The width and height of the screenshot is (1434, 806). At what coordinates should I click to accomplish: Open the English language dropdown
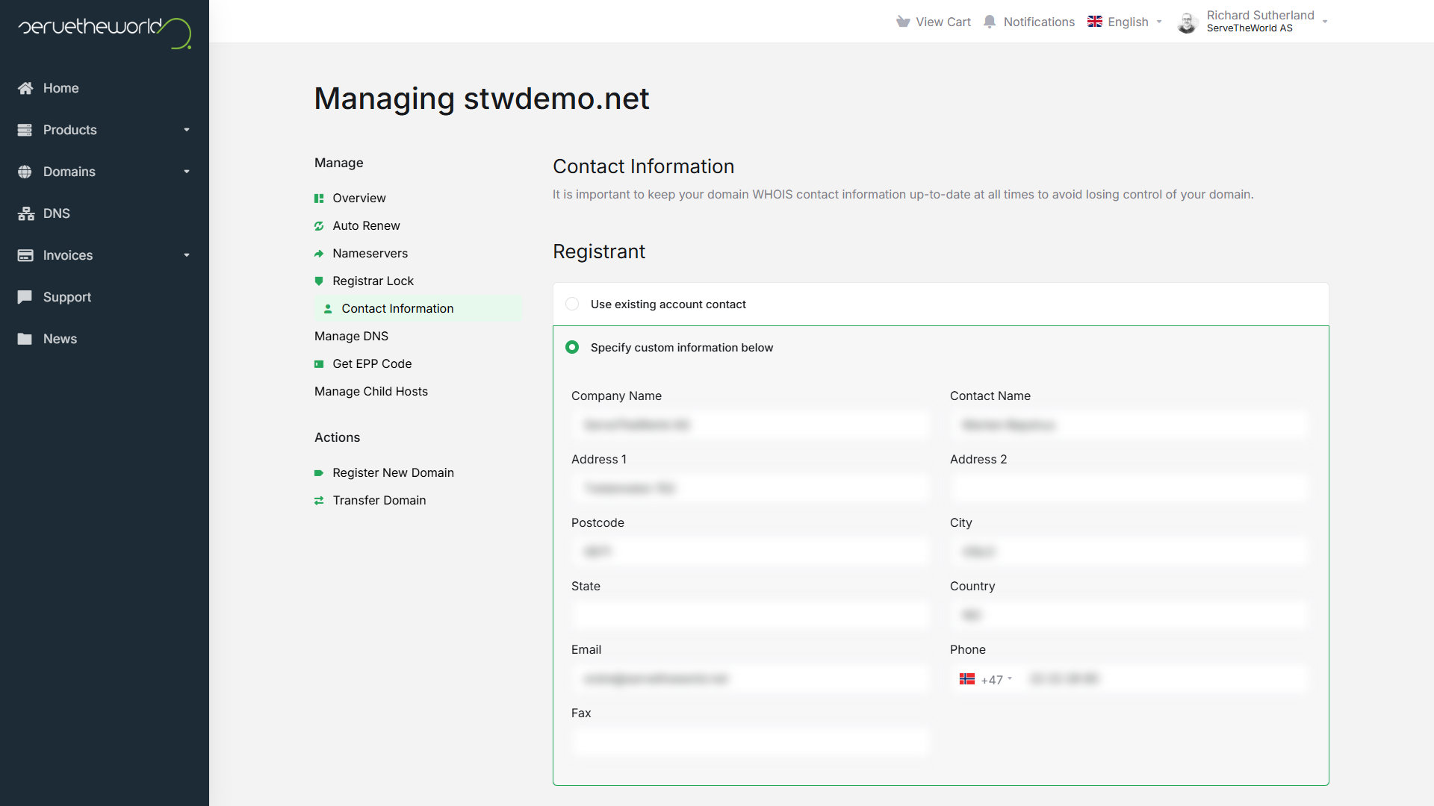[x=1126, y=22]
